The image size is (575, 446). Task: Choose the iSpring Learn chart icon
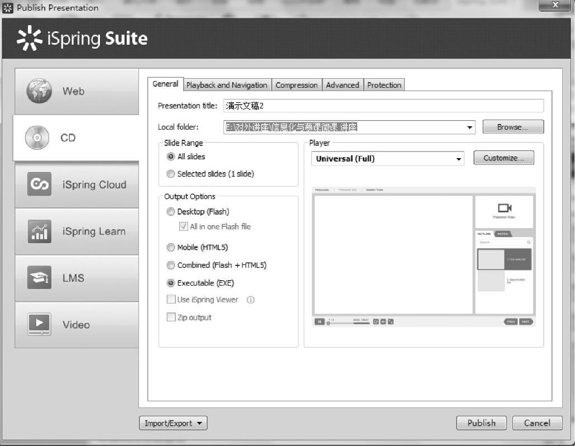39,231
